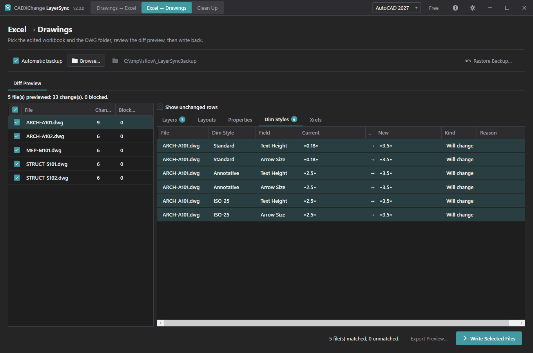Uncheck the STRUCT-S101.dwg file checkbox

click(x=17, y=164)
